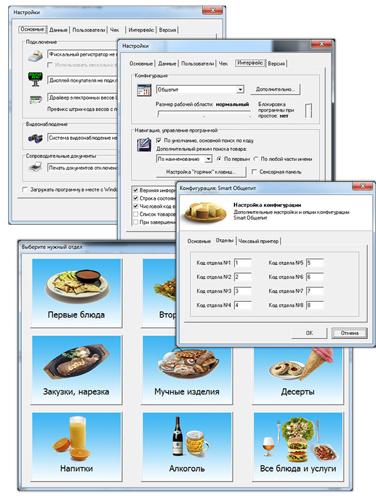
Task: Click the customer display green screen icon
Action: [x=34, y=80]
